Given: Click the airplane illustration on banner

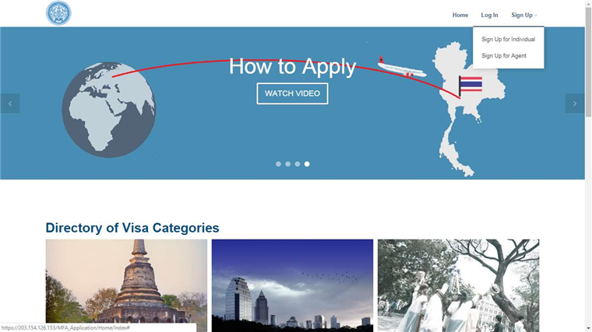Looking at the screenshot, I should click(x=402, y=68).
